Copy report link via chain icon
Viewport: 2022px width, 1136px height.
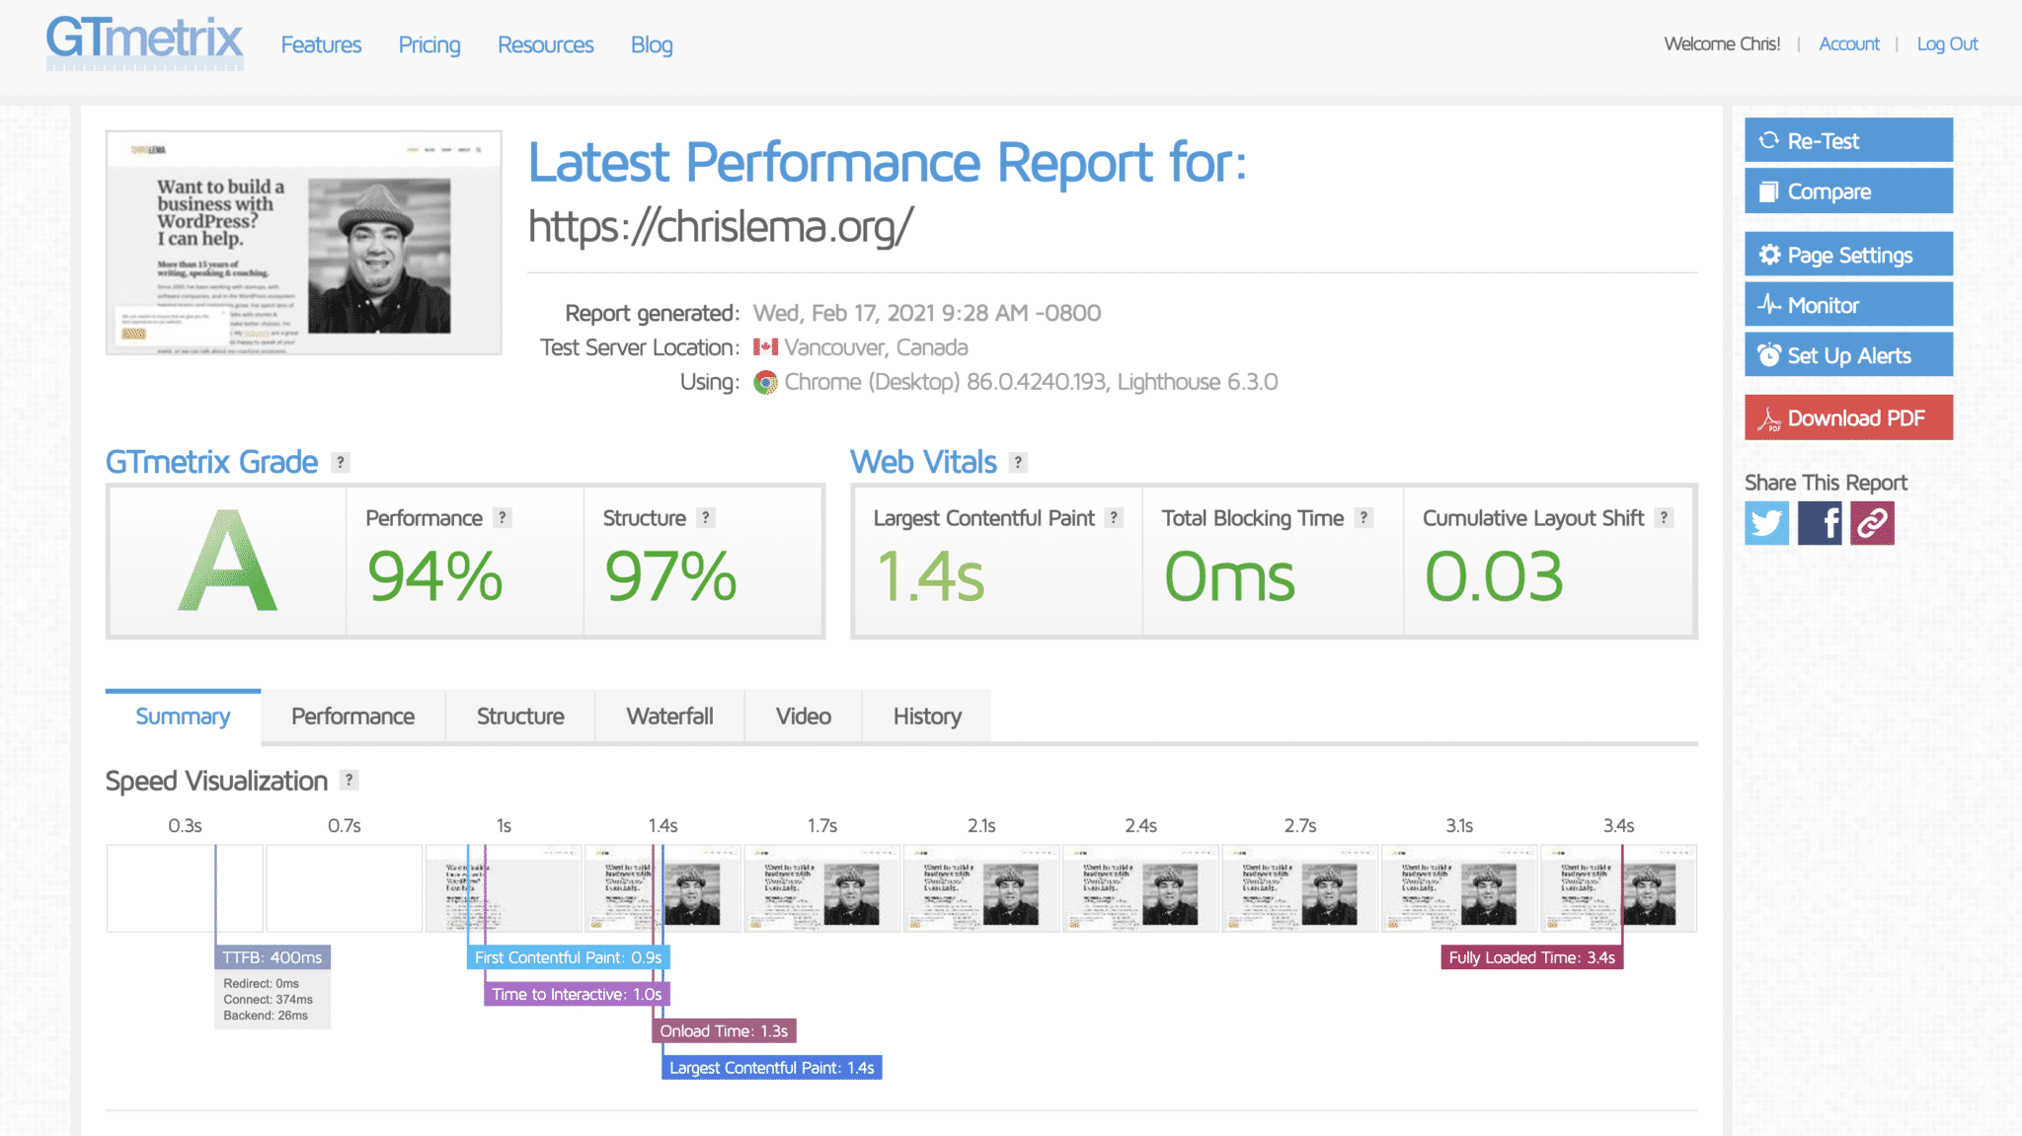(1872, 523)
